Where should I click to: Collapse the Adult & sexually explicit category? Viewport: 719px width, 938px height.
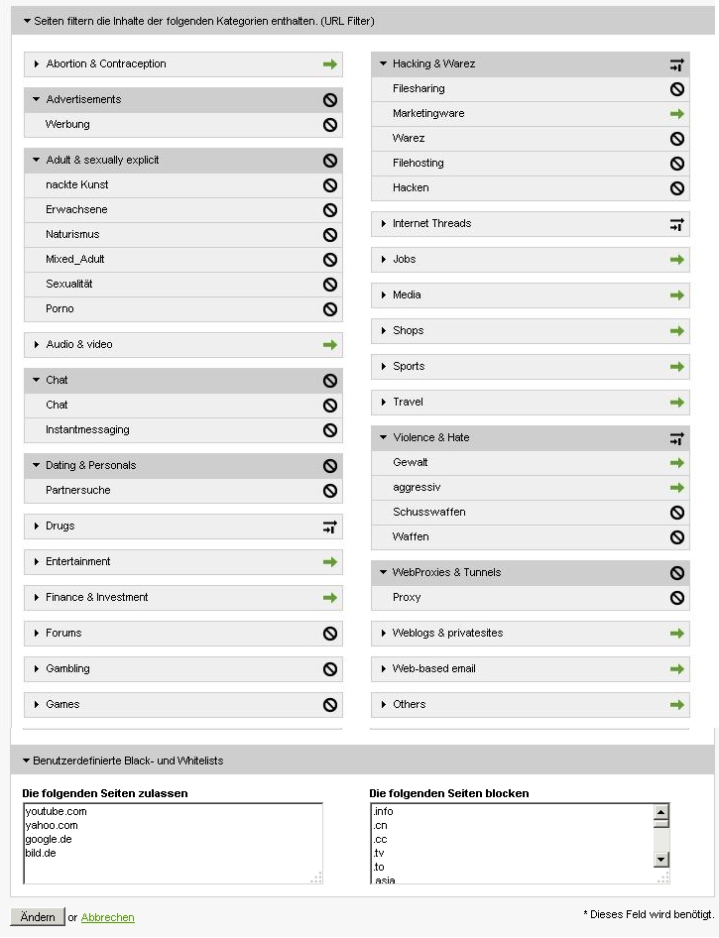pyautogui.click(x=36, y=160)
